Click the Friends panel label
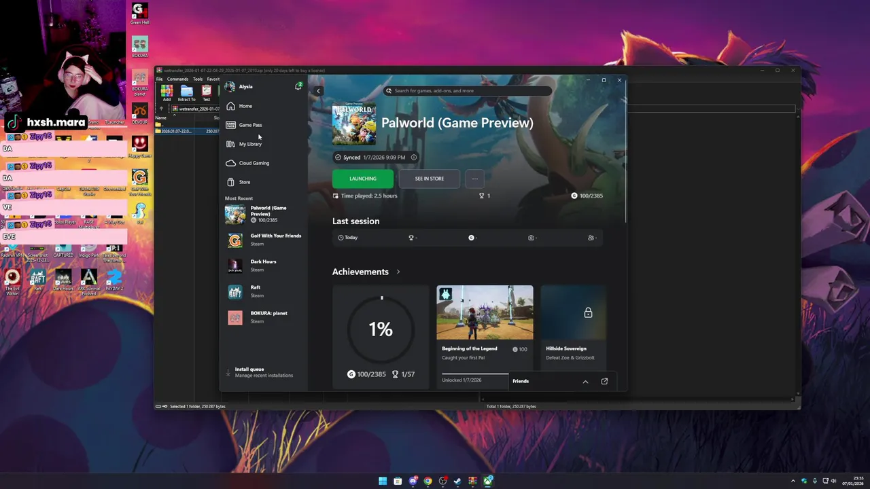Image resolution: width=870 pixels, height=489 pixels. pos(521,381)
